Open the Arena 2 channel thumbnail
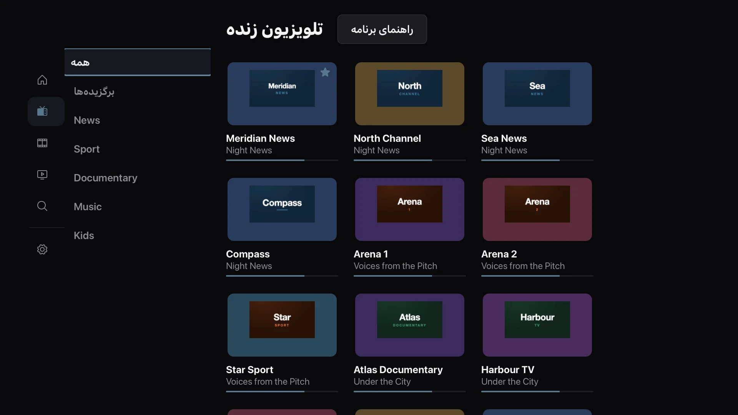The image size is (738, 415). (x=537, y=209)
